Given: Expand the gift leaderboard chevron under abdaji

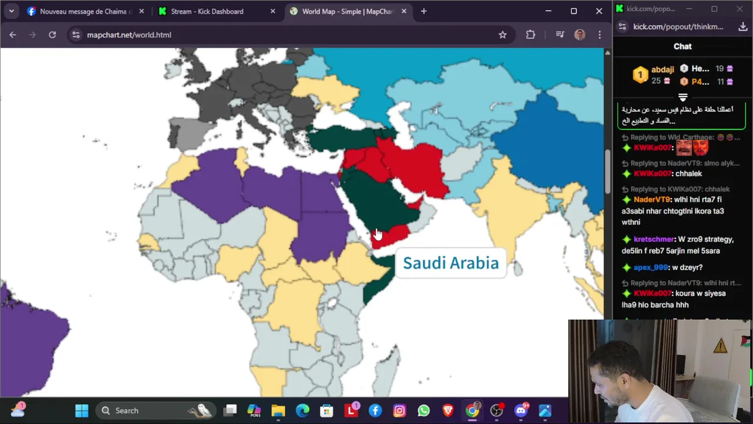Looking at the screenshot, I should tap(683, 97).
